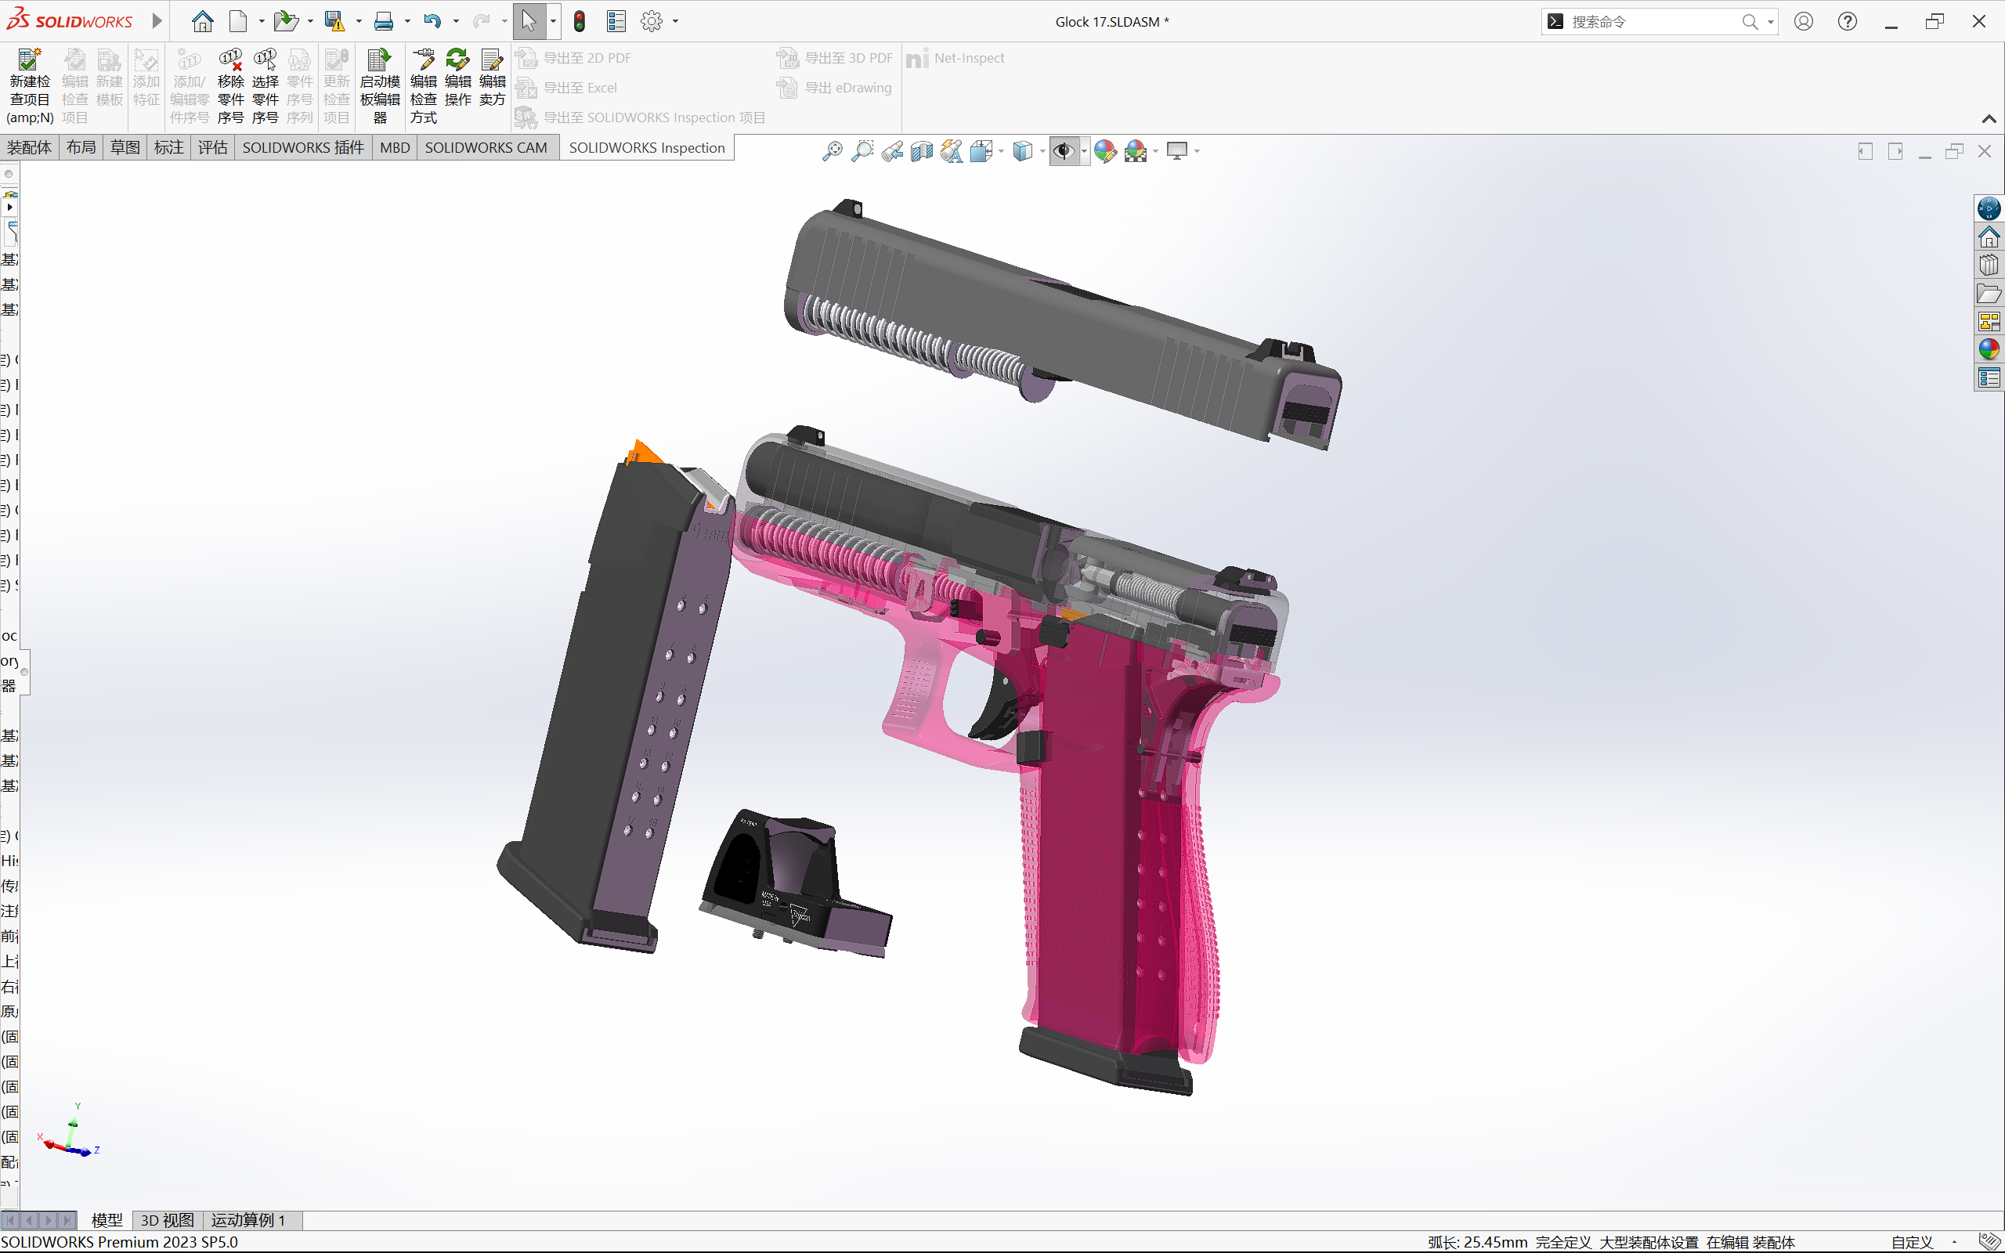Open a file from the toolbar
Image resolution: width=2005 pixels, height=1253 pixels.
(286, 22)
